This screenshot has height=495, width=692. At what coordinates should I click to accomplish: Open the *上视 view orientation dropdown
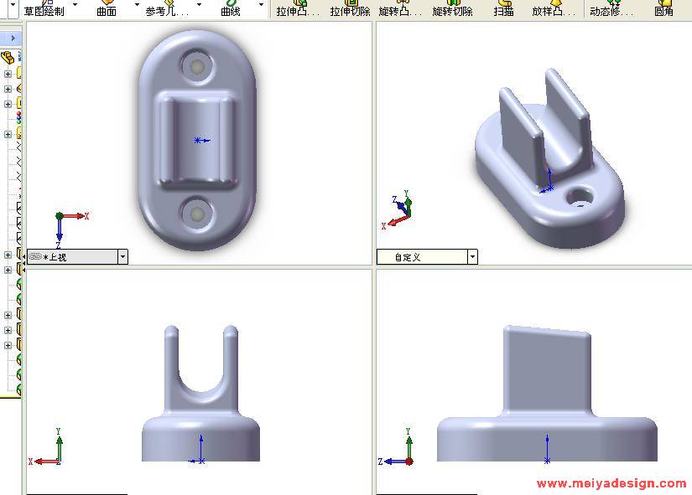coord(122,257)
